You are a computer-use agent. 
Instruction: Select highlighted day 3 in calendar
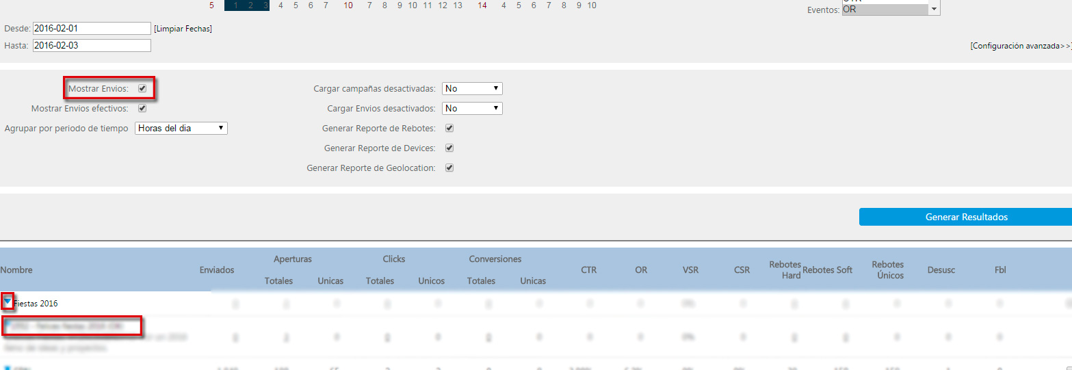265,5
